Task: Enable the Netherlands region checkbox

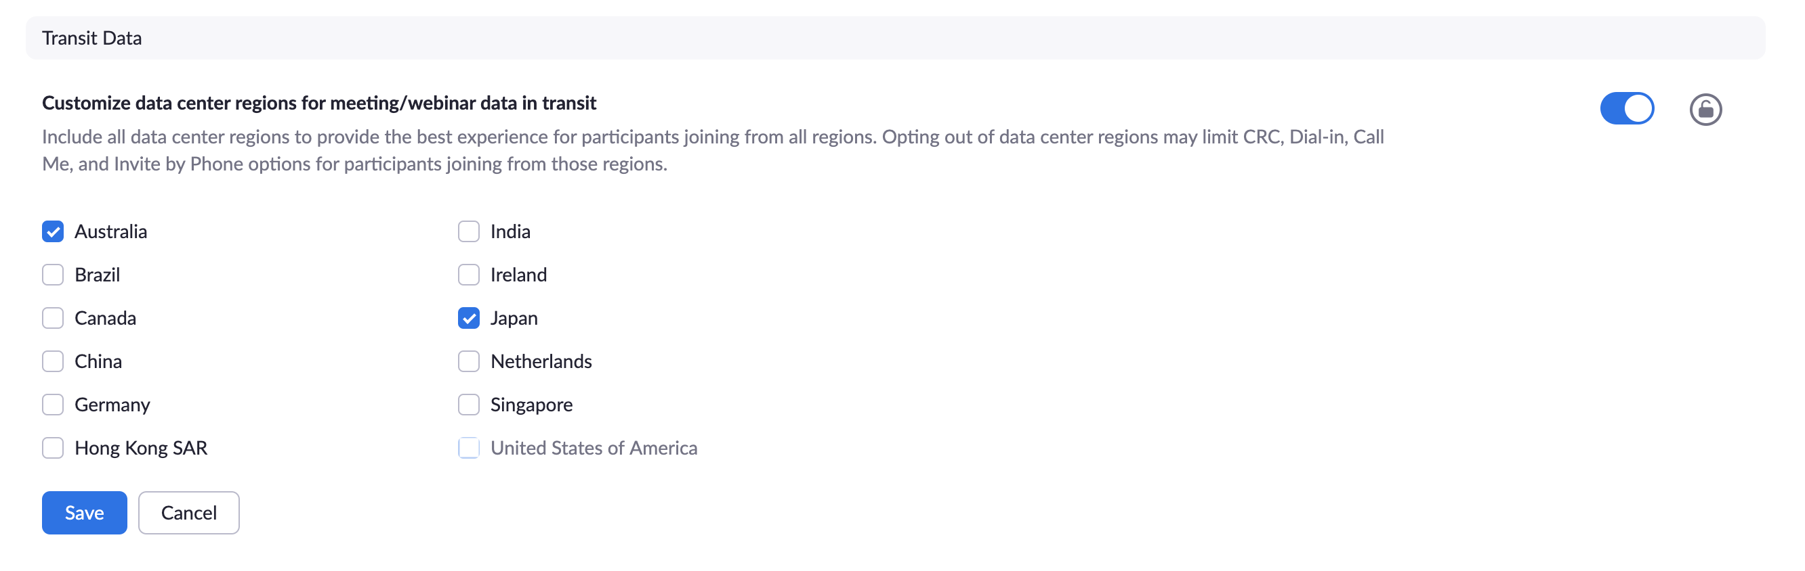Action: point(469,362)
